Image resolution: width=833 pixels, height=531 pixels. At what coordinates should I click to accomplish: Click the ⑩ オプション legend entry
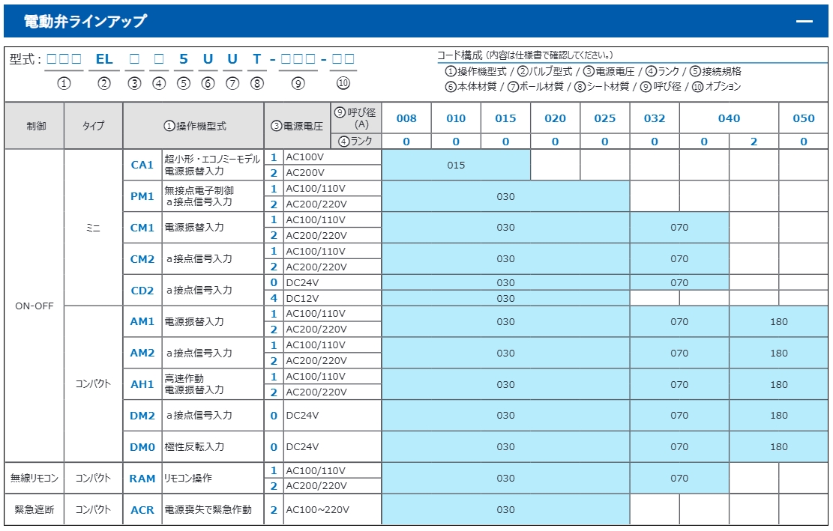click(x=717, y=86)
